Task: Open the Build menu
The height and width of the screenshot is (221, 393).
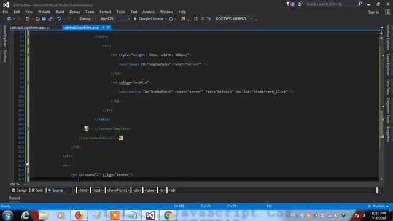Action: tap(60, 12)
